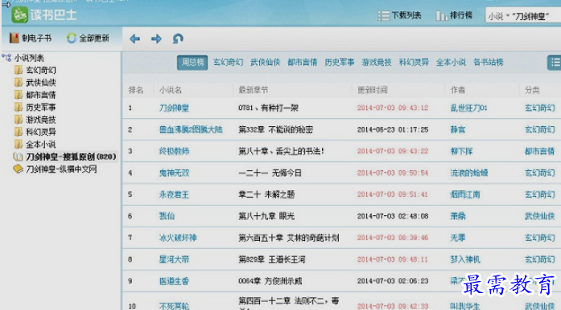Screen dimensions: 561x310
Task: Select chapter text 第八十九章 眼光
Action: click(266, 216)
